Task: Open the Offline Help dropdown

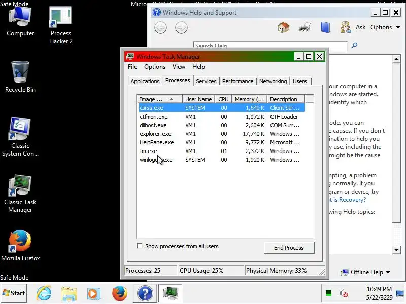Action: click(365, 272)
